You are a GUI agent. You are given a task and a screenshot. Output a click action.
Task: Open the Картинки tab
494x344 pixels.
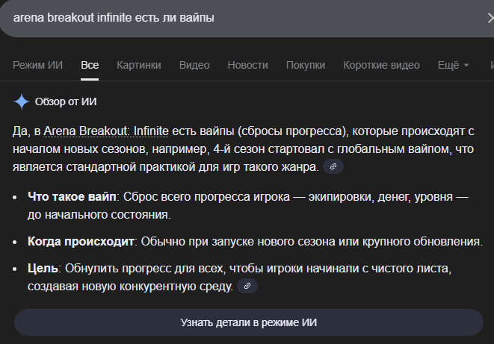(x=139, y=65)
